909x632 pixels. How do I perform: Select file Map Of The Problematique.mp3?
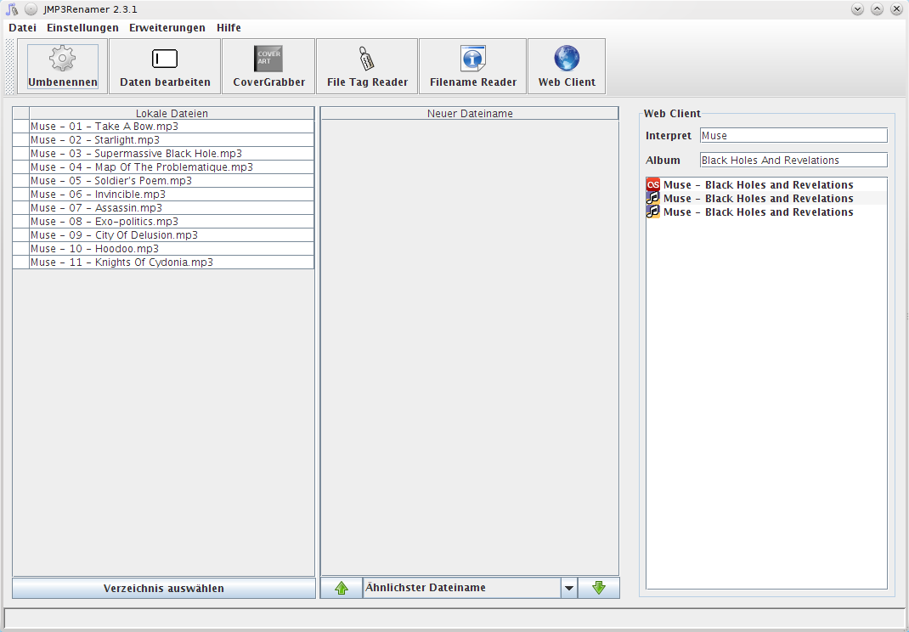[x=172, y=167]
